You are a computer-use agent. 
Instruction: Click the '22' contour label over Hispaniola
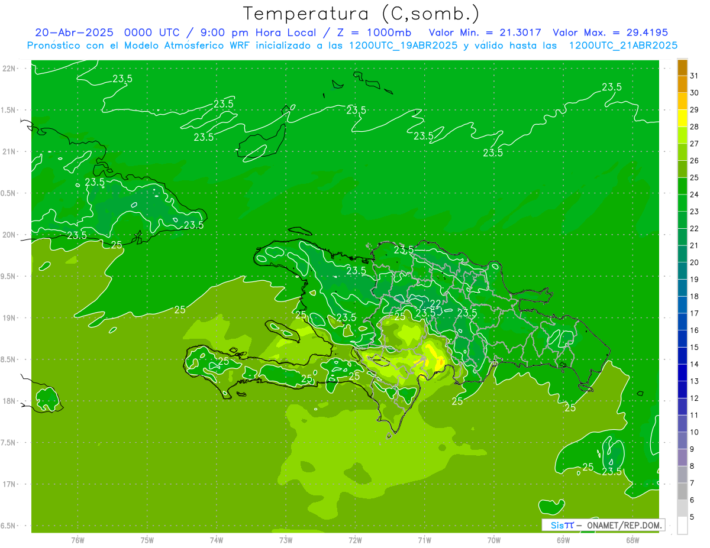435,304
